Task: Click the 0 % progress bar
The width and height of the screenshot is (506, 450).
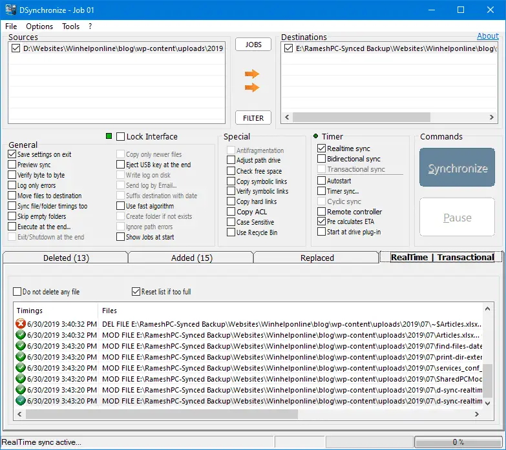Action: pyautogui.click(x=458, y=442)
